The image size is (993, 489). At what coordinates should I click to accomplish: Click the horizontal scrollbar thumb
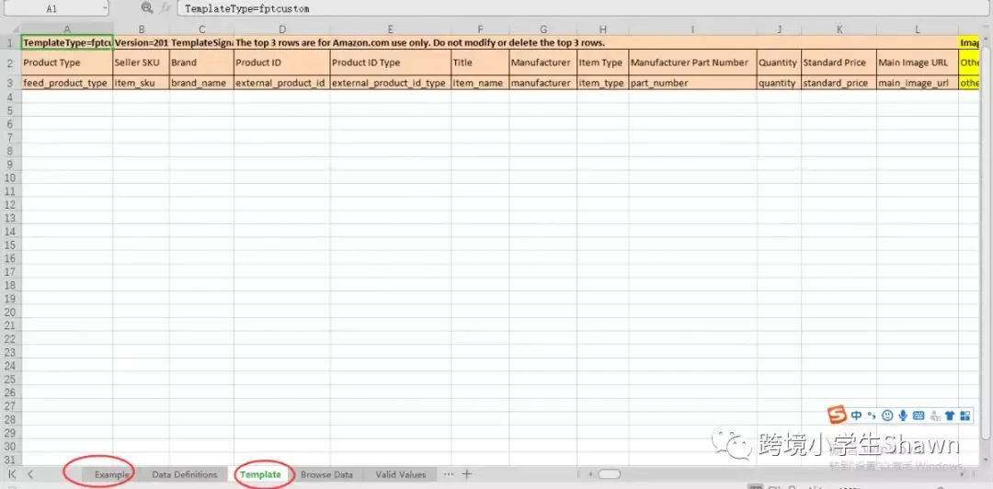(x=610, y=473)
